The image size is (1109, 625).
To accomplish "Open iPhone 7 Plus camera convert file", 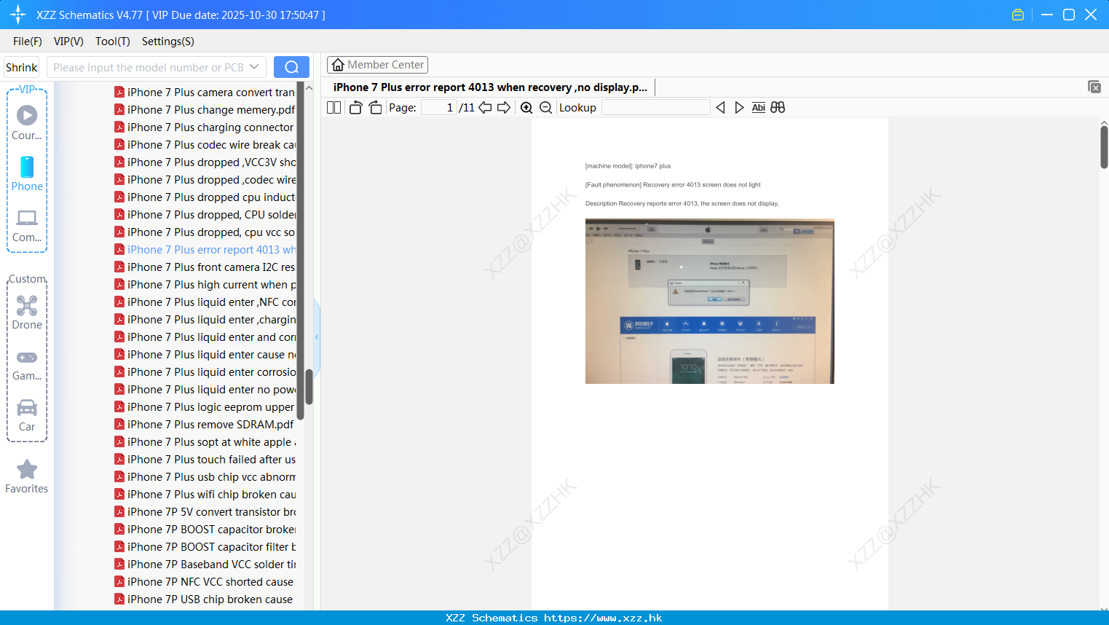I will 205,92.
